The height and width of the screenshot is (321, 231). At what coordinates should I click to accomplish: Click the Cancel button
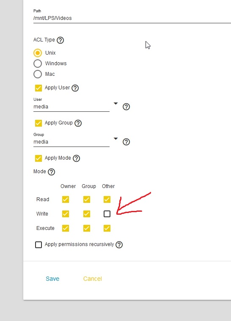pyautogui.click(x=93, y=279)
